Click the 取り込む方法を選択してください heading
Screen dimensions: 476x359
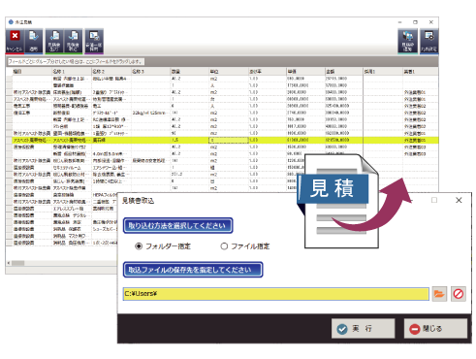177,225
